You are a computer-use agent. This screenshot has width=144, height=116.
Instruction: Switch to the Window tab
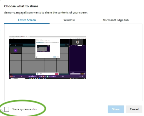click(69, 20)
